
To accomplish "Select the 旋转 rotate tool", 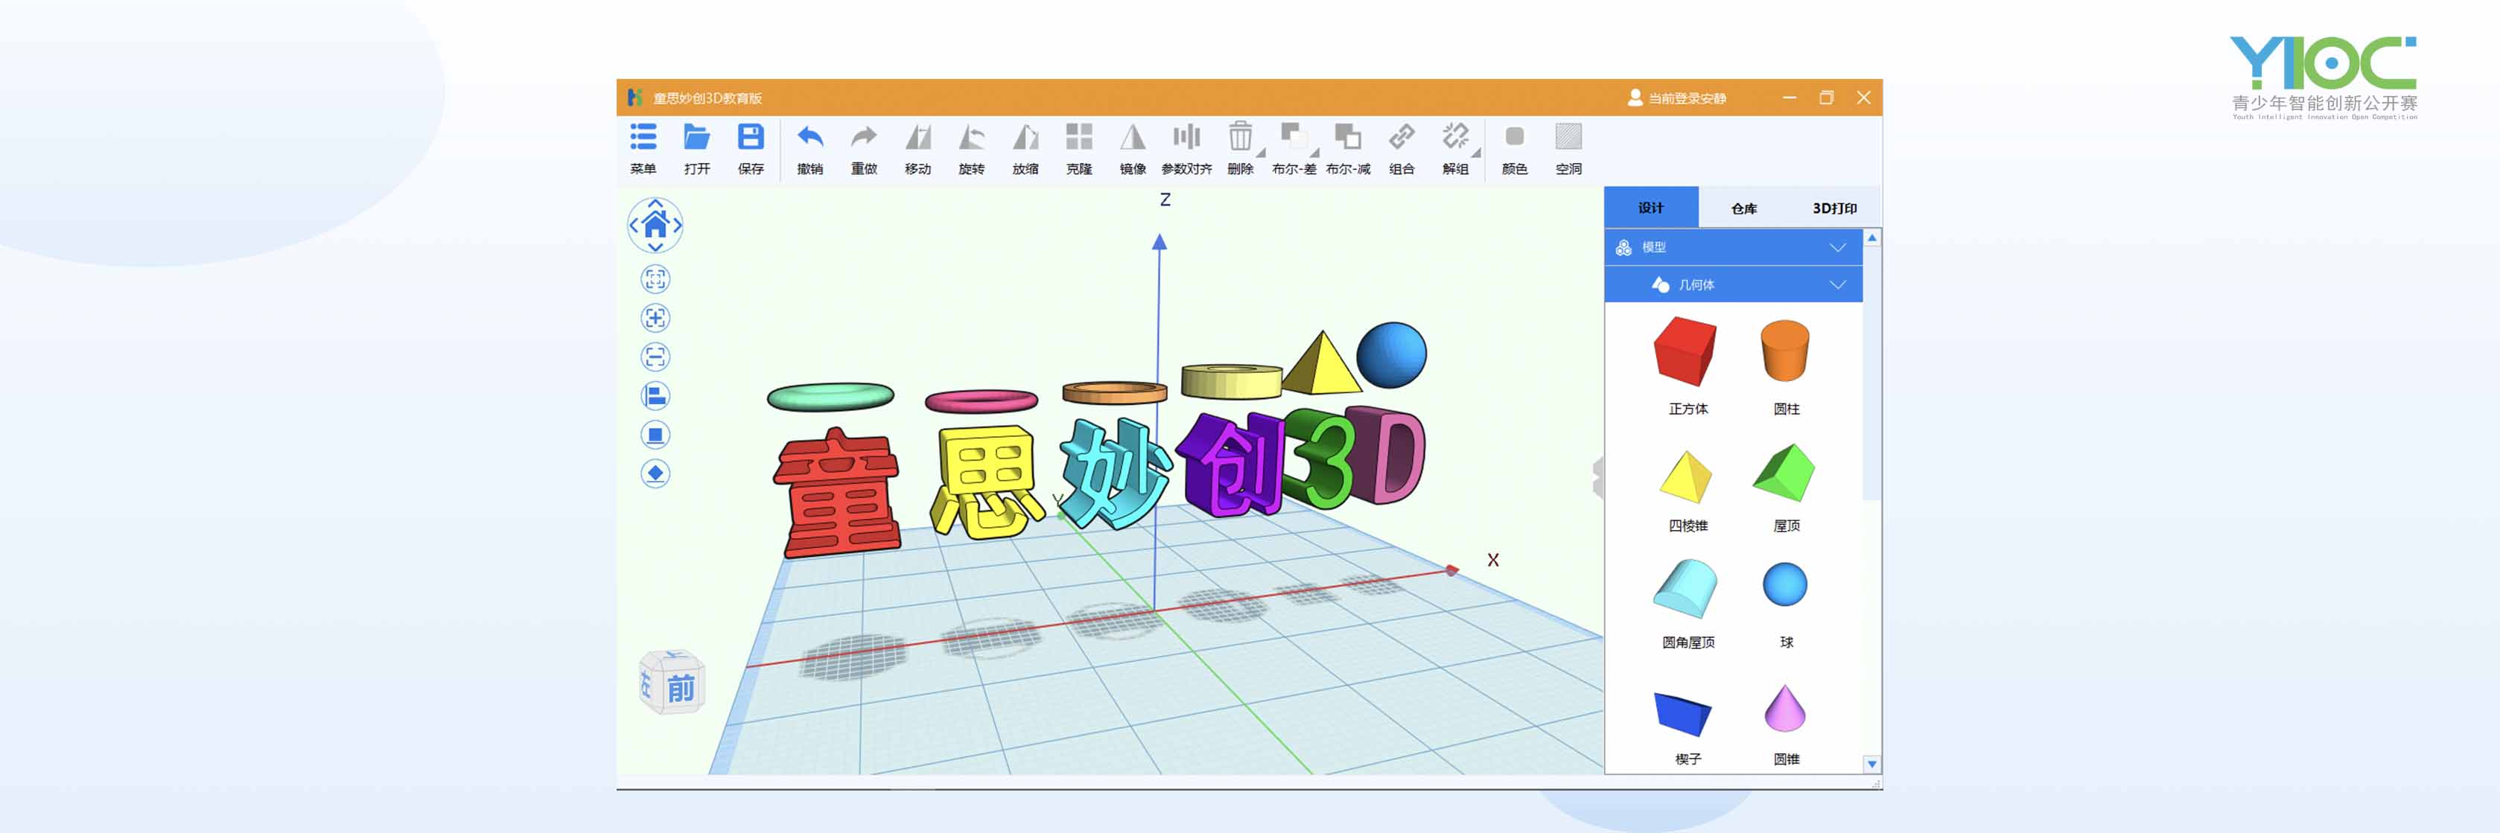I will pos(970,138).
